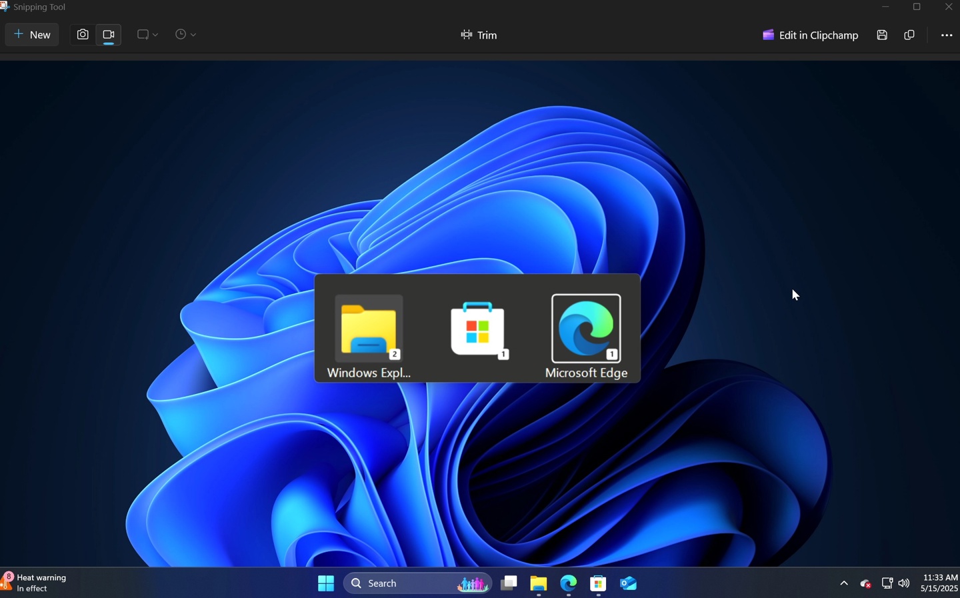Open the capture delay dropdown

185,35
